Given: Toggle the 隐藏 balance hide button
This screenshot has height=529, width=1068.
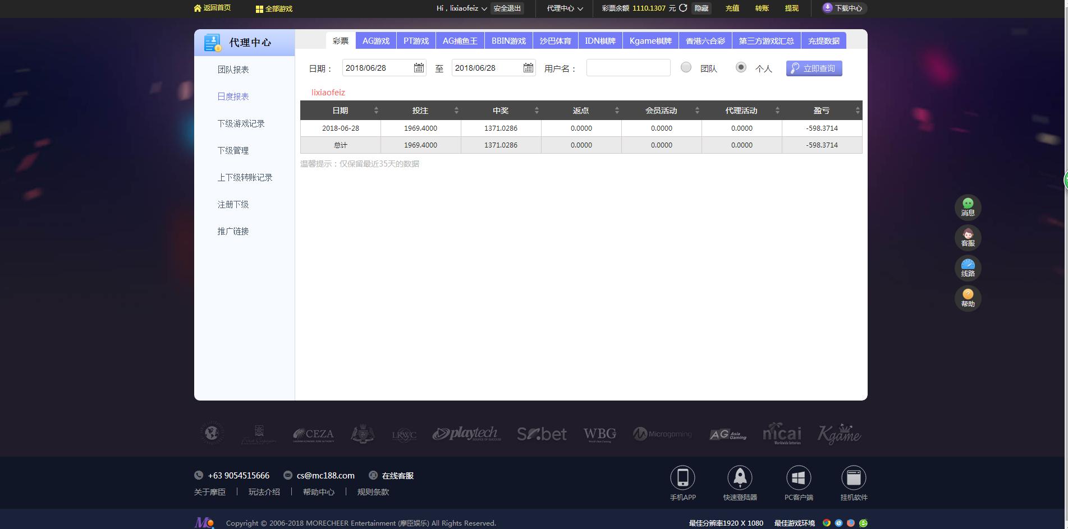Looking at the screenshot, I should pos(700,8).
